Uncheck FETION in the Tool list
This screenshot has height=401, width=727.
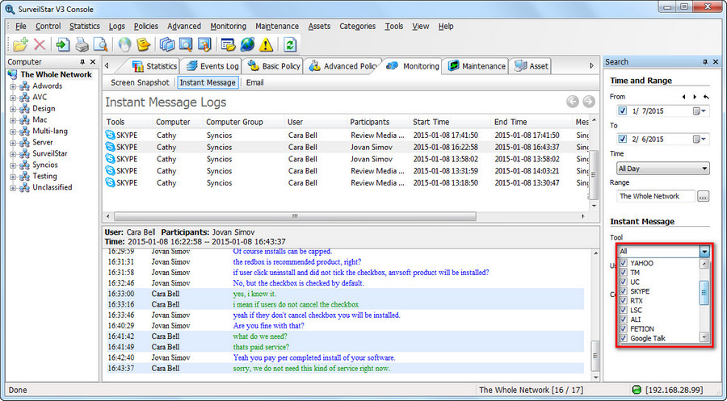click(x=623, y=328)
